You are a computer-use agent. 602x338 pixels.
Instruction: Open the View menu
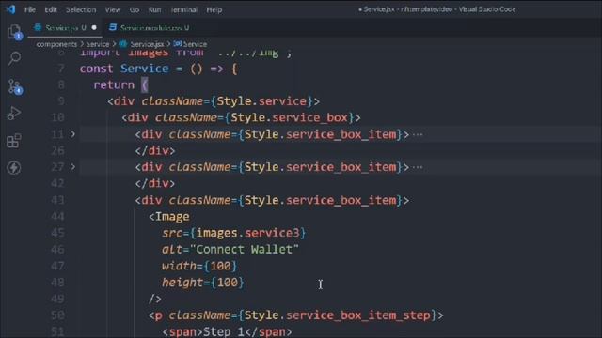pos(113,9)
